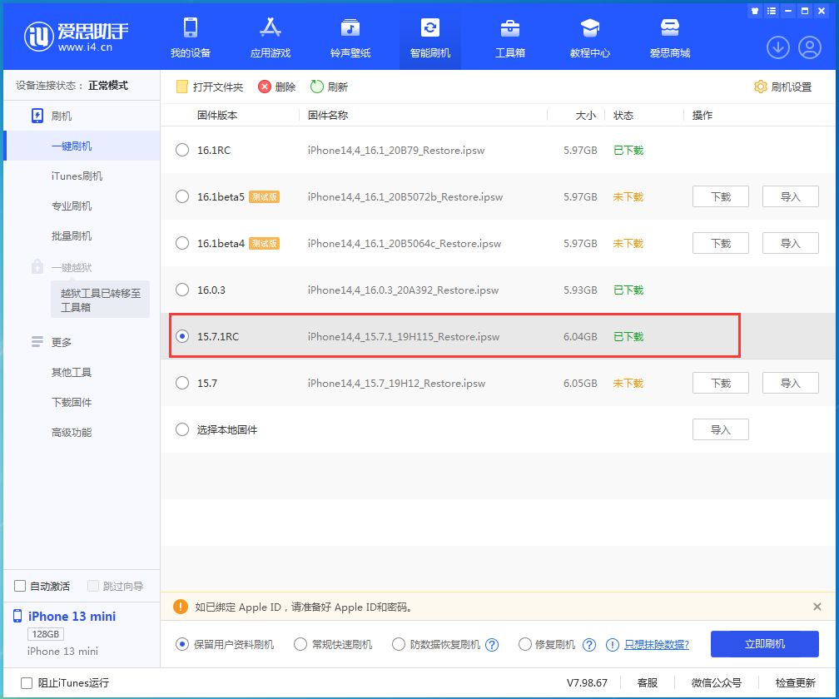Select the 16.1beta5 firmware radio button
This screenshot has height=699, width=839.
(x=182, y=196)
